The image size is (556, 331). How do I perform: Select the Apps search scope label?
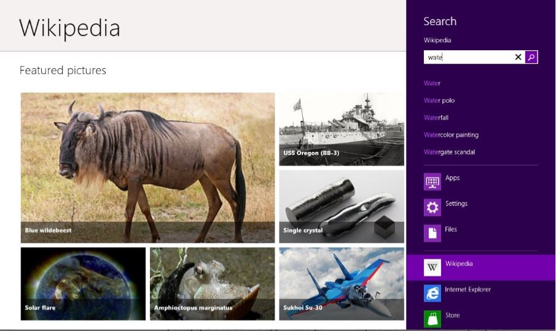452,178
